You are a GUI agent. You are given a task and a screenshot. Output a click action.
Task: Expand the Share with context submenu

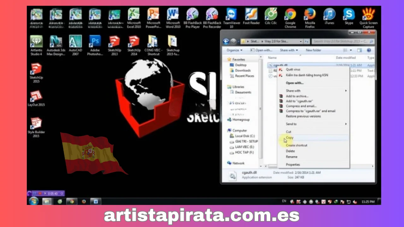point(316,91)
